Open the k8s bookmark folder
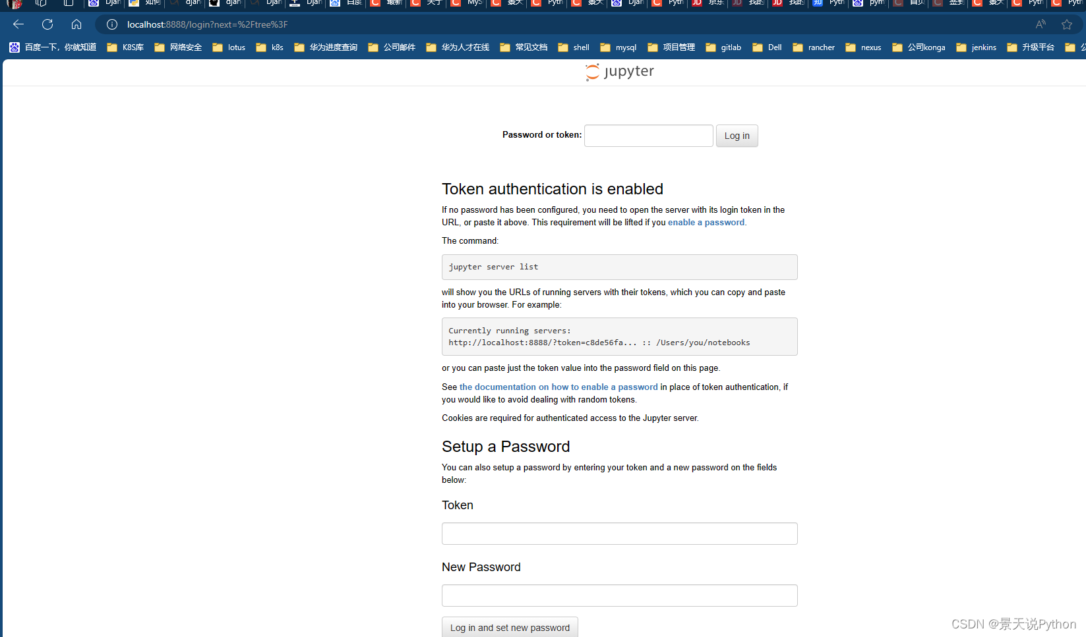The width and height of the screenshot is (1086, 637). pyautogui.click(x=270, y=47)
